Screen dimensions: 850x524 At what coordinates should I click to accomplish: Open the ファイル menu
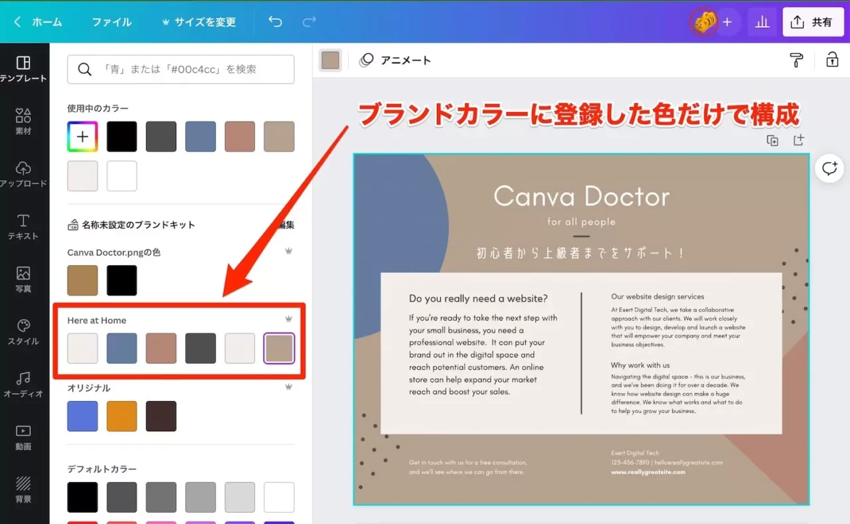(112, 22)
